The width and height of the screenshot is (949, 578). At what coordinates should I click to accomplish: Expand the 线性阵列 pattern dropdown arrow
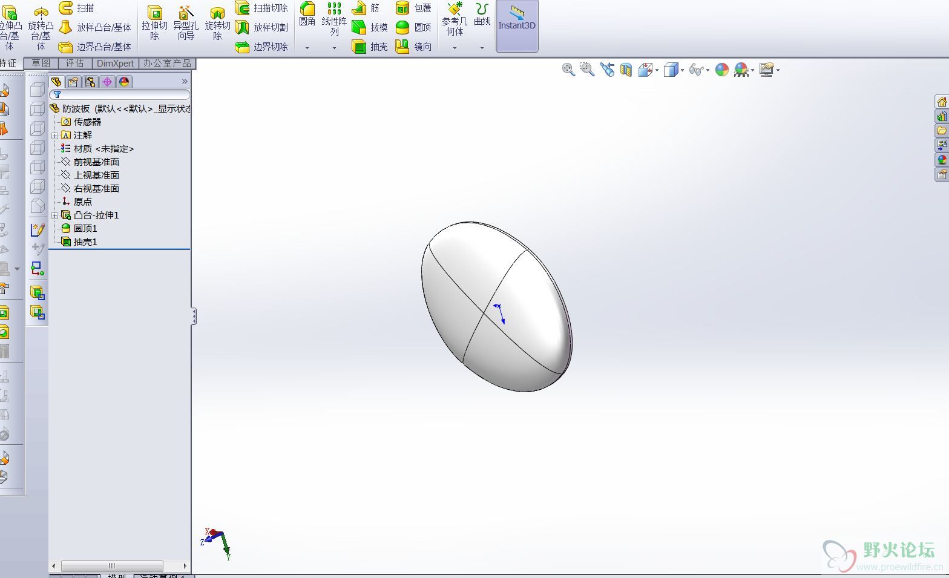click(x=334, y=48)
